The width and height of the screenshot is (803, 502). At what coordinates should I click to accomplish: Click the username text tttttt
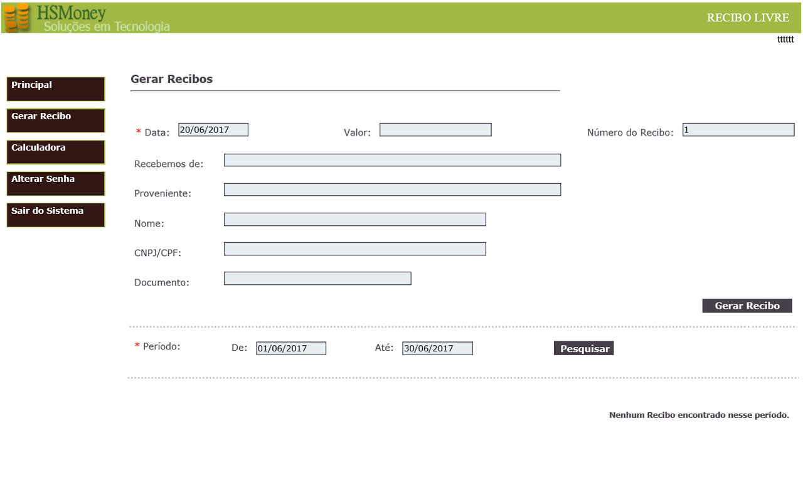pos(785,40)
